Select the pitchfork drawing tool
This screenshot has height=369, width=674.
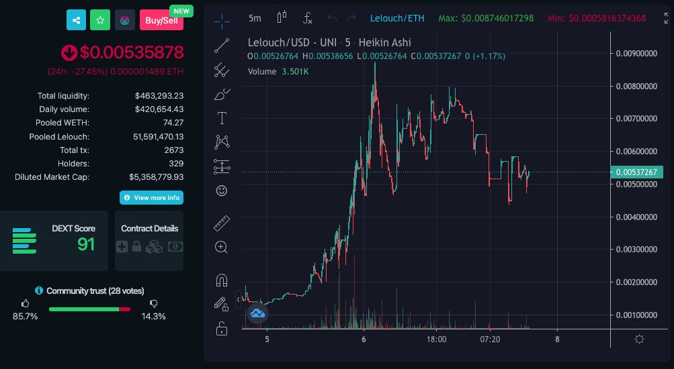pyautogui.click(x=222, y=70)
